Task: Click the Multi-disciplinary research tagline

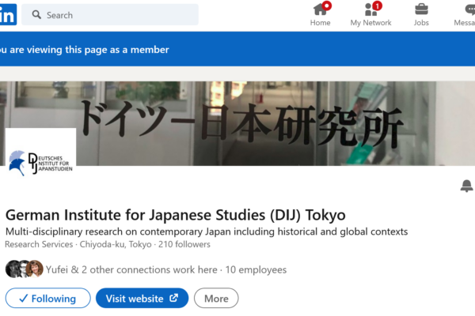Action: tap(207, 231)
